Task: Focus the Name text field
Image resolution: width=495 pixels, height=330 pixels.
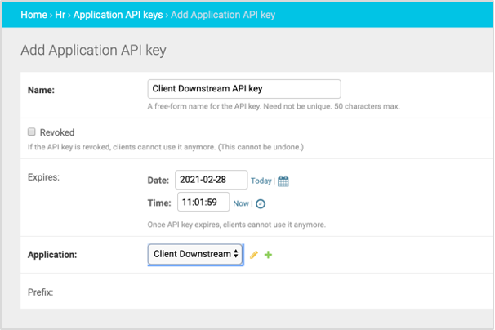Action: (x=243, y=89)
